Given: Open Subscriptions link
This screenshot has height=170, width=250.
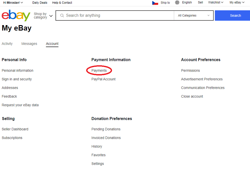Looking at the screenshot, I should [12, 138].
